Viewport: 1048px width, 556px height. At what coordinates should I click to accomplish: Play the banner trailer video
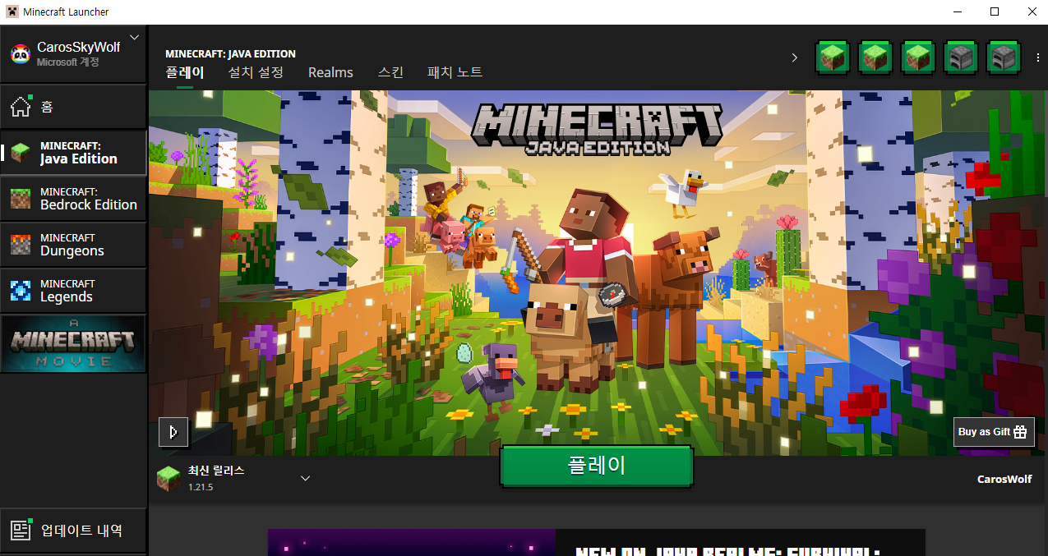pyautogui.click(x=173, y=432)
